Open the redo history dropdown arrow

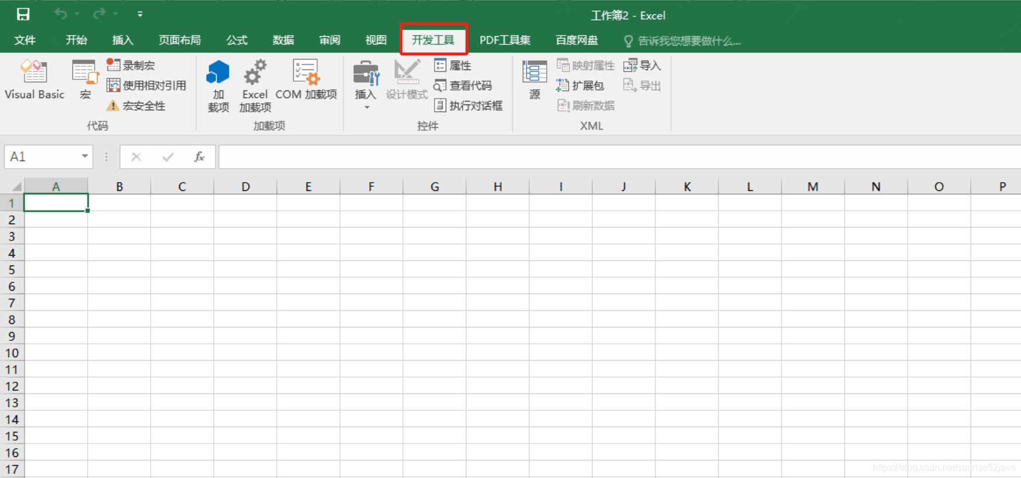116,13
